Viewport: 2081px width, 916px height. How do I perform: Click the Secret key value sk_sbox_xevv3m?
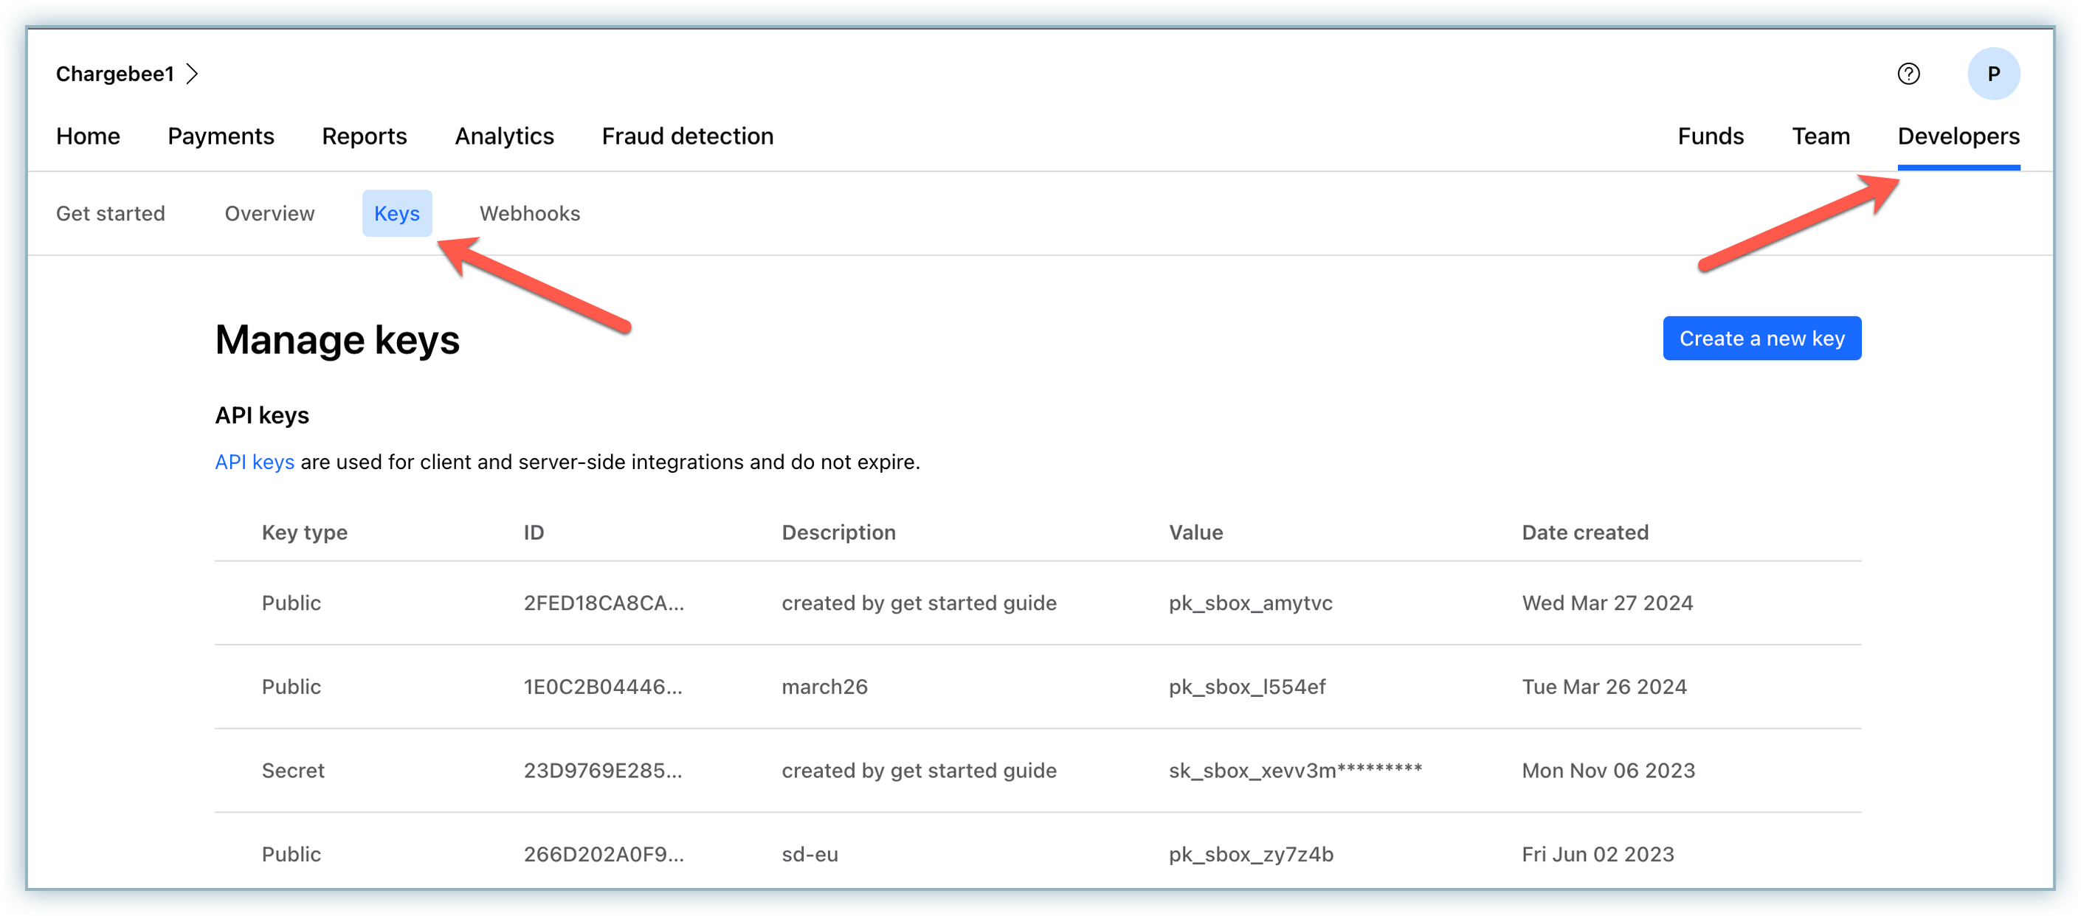(1294, 771)
